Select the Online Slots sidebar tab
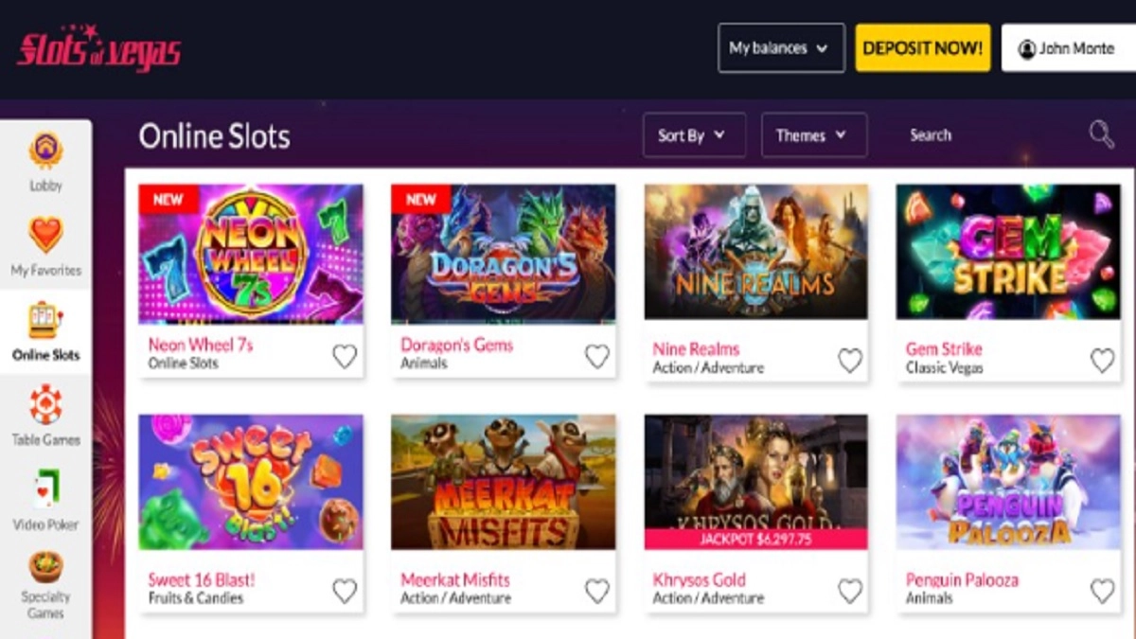The height and width of the screenshot is (639, 1136). coord(45,331)
